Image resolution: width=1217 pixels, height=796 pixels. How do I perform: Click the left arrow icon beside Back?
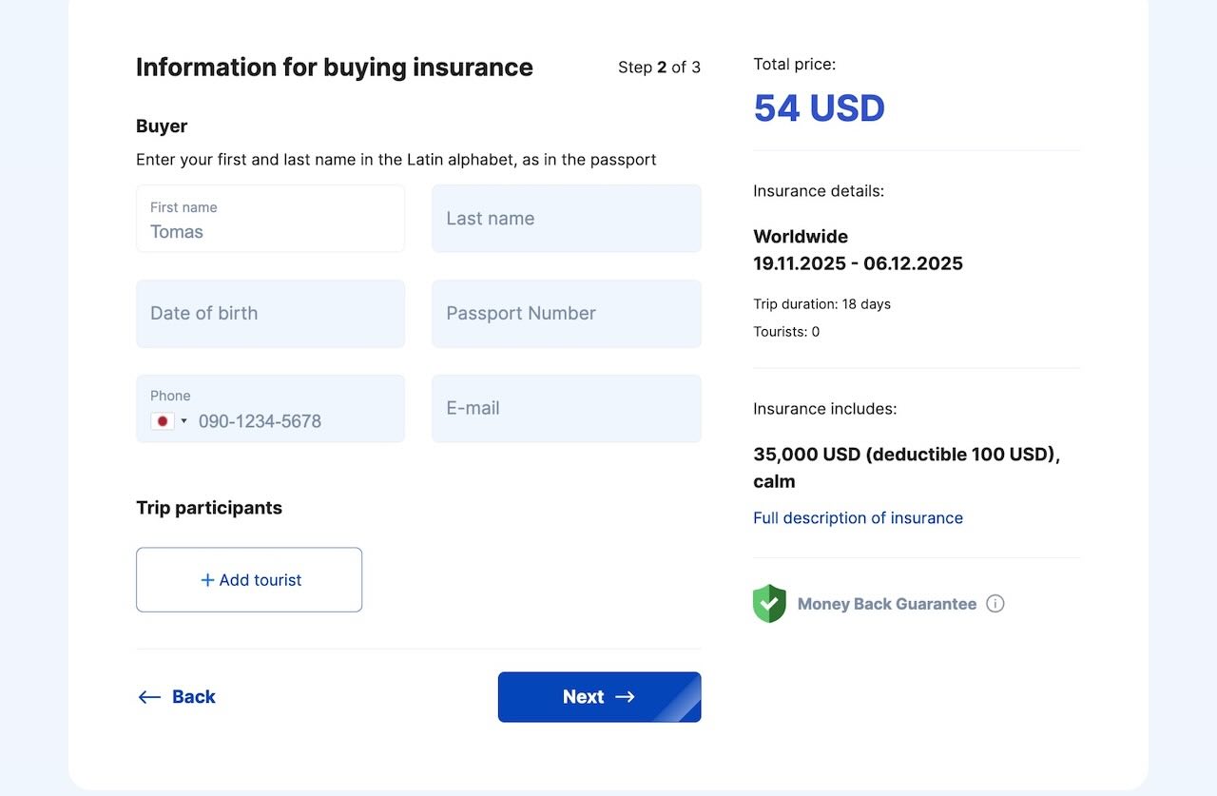tap(149, 697)
